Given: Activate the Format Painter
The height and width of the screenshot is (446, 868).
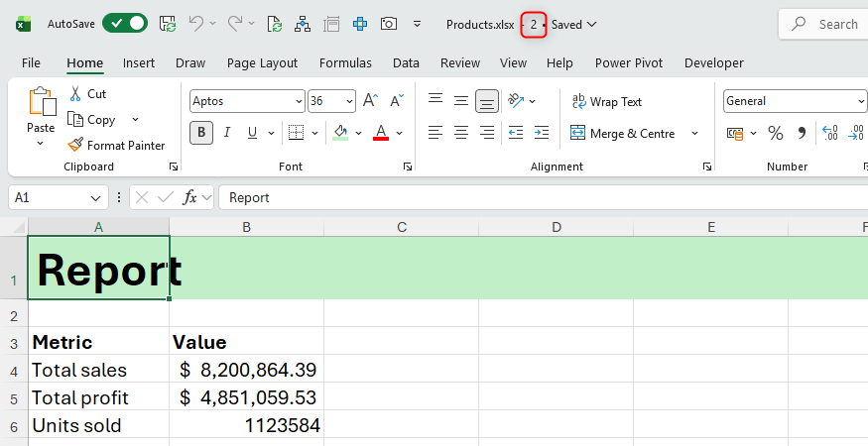Looking at the screenshot, I should (116, 145).
